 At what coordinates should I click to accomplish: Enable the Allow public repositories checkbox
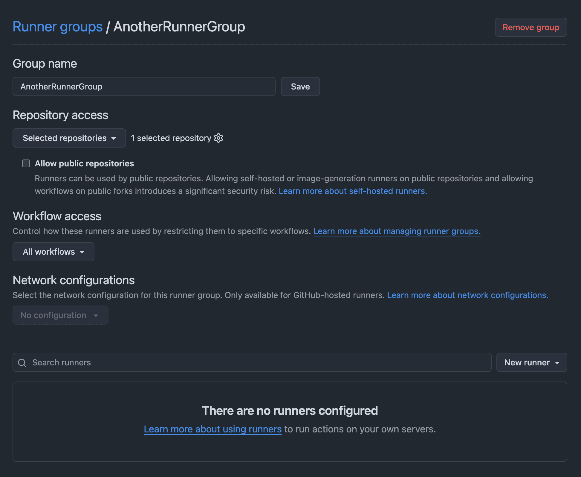point(26,163)
